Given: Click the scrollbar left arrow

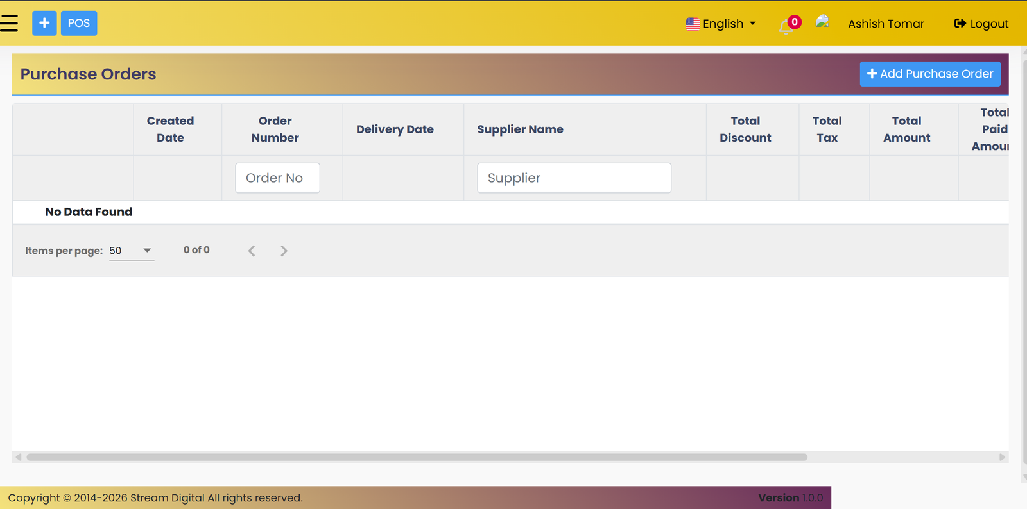Looking at the screenshot, I should (x=19, y=457).
